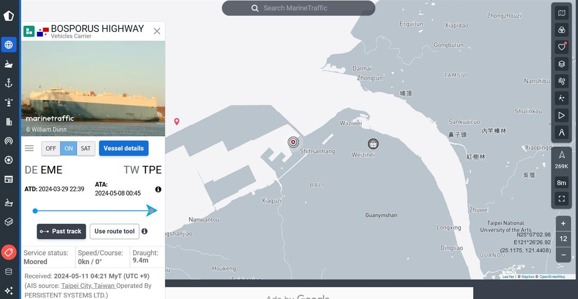Open the hamburger menu in vessel panel

29,148
